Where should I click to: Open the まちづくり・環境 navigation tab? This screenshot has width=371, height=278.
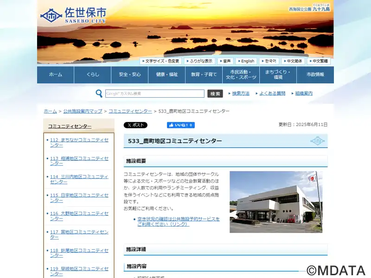click(x=278, y=75)
